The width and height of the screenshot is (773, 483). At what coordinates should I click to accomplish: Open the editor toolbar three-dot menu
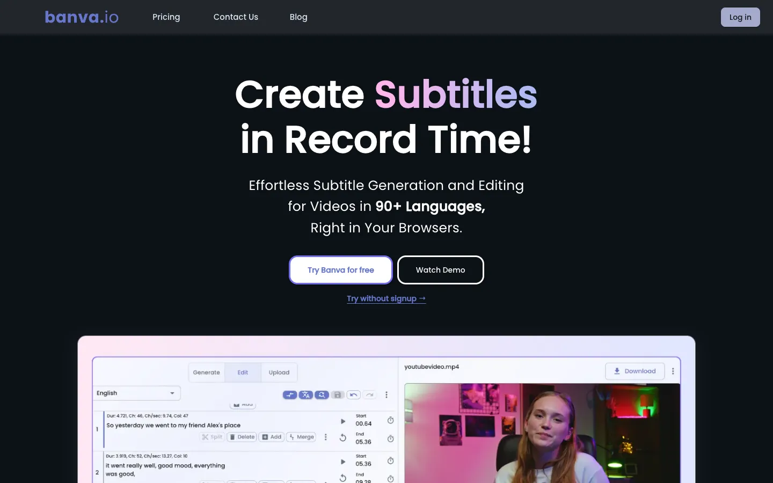[x=386, y=395]
